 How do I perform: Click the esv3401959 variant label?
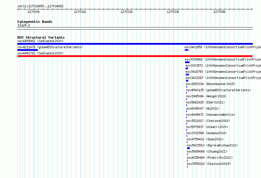pos(223,47)
